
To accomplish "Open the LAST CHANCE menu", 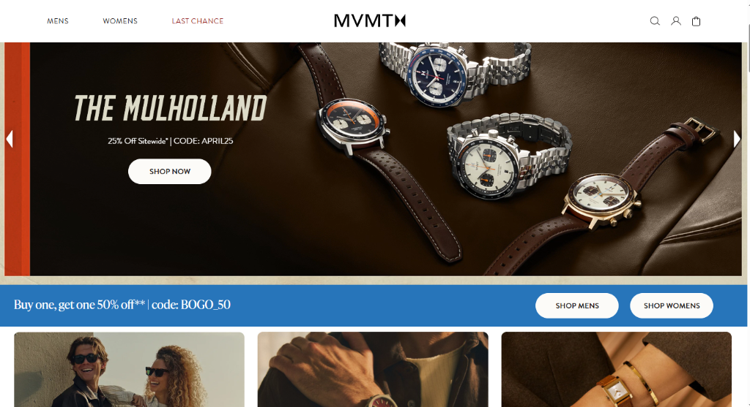I will pyautogui.click(x=198, y=21).
